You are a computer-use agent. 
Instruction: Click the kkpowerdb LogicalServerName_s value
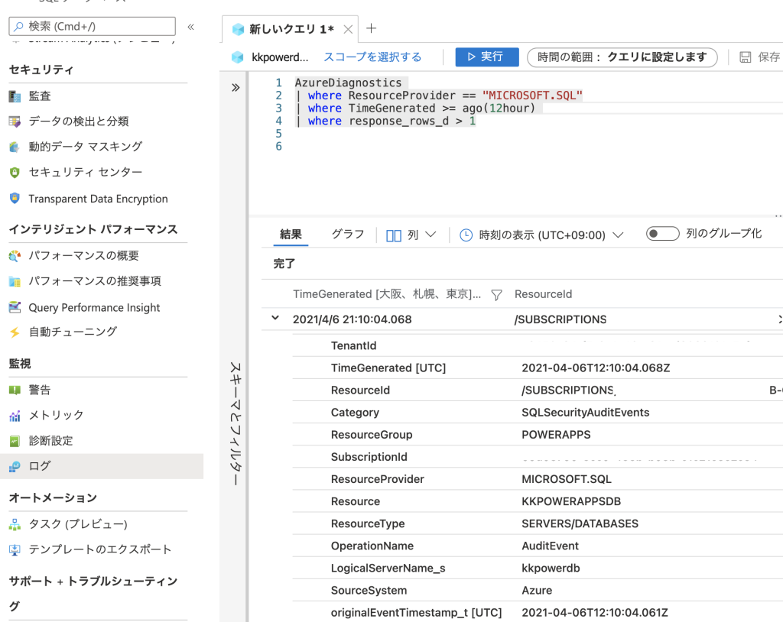point(551,568)
